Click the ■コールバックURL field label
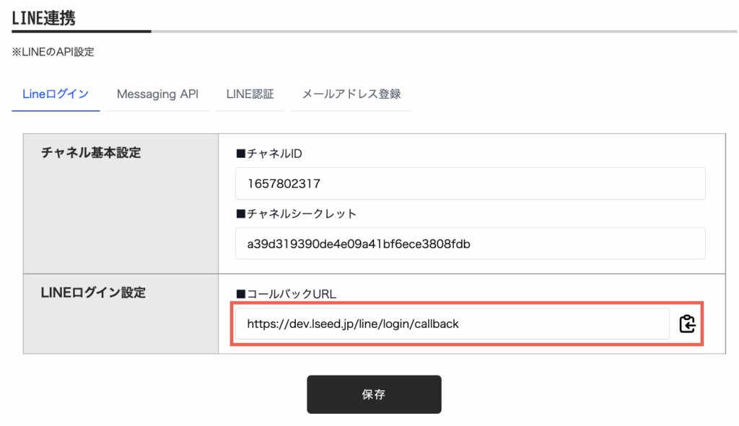Viewport: 739px width, 426px height. (x=287, y=294)
